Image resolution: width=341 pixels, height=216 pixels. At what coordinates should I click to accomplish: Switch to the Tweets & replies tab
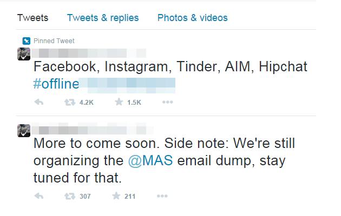tap(103, 18)
